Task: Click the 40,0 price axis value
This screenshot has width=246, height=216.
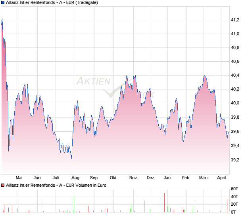Action: click(235, 103)
